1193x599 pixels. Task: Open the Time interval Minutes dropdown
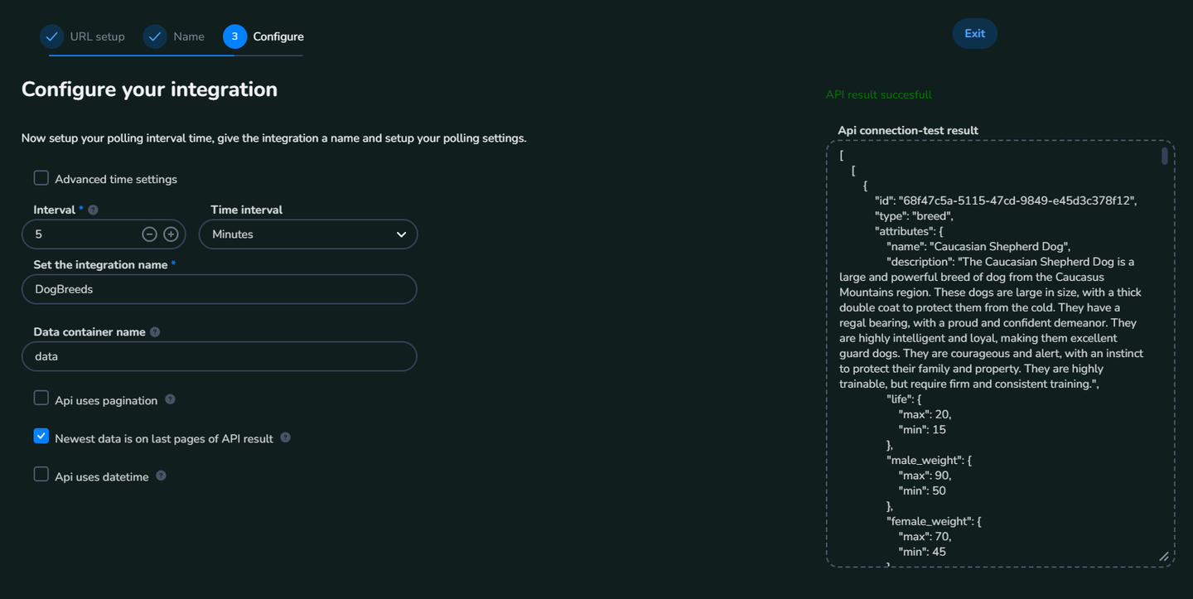(307, 234)
